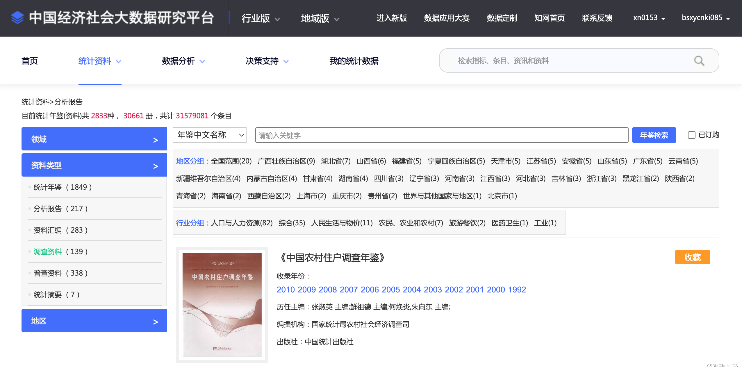Filter by 全国范围(20) region
Viewport: 742px width, 370px height.
231,161
